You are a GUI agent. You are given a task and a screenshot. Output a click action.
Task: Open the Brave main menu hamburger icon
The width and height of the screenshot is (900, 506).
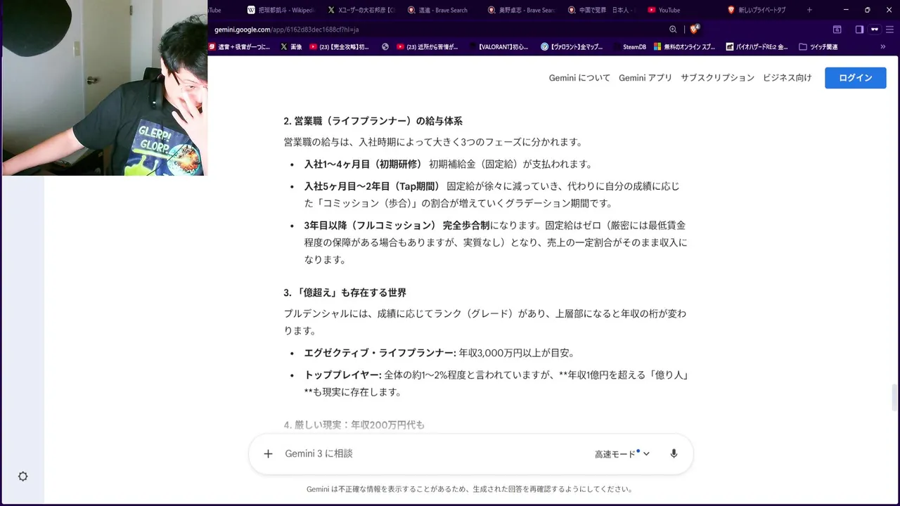891,30
